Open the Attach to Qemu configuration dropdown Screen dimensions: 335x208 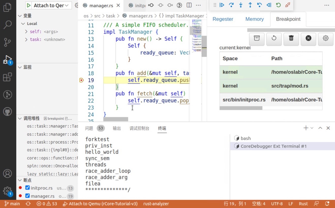click(51, 5)
